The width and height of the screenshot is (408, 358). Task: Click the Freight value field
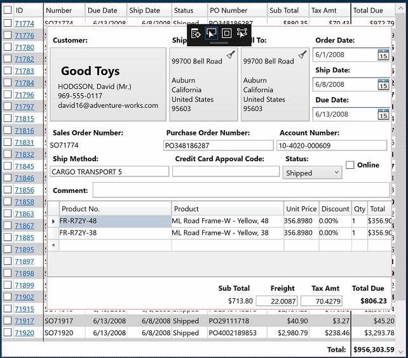point(277,301)
